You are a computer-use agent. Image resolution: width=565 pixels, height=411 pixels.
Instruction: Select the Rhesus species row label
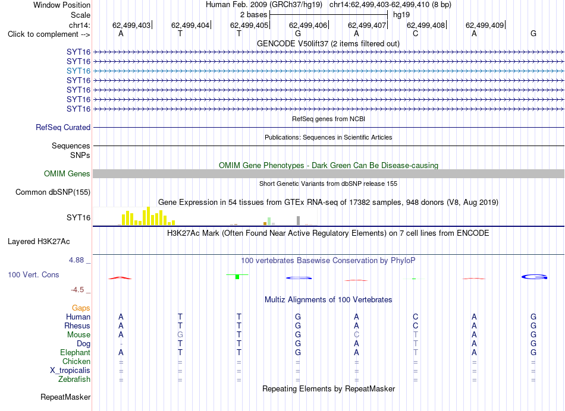point(77,325)
